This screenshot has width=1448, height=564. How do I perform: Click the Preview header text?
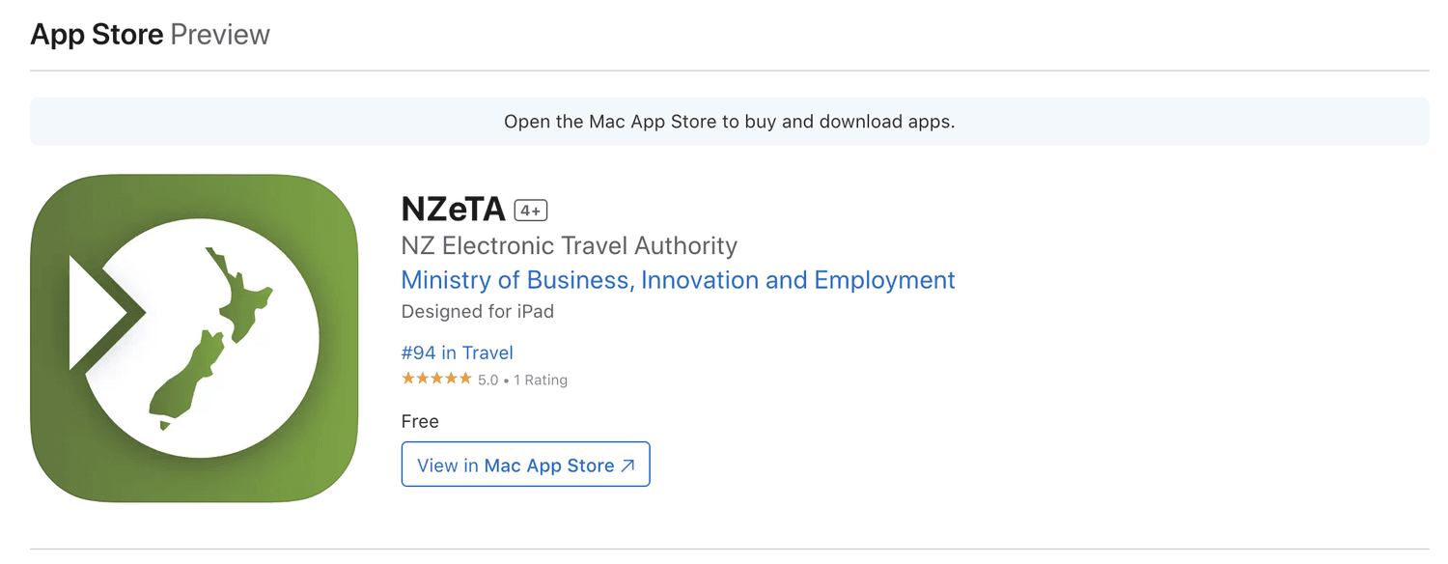tap(220, 35)
